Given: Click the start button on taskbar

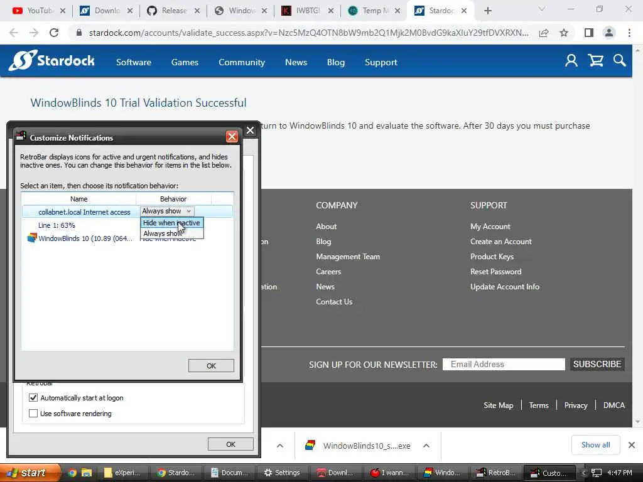Looking at the screenshot, I should pyautogui.click(x=30, y=473).
